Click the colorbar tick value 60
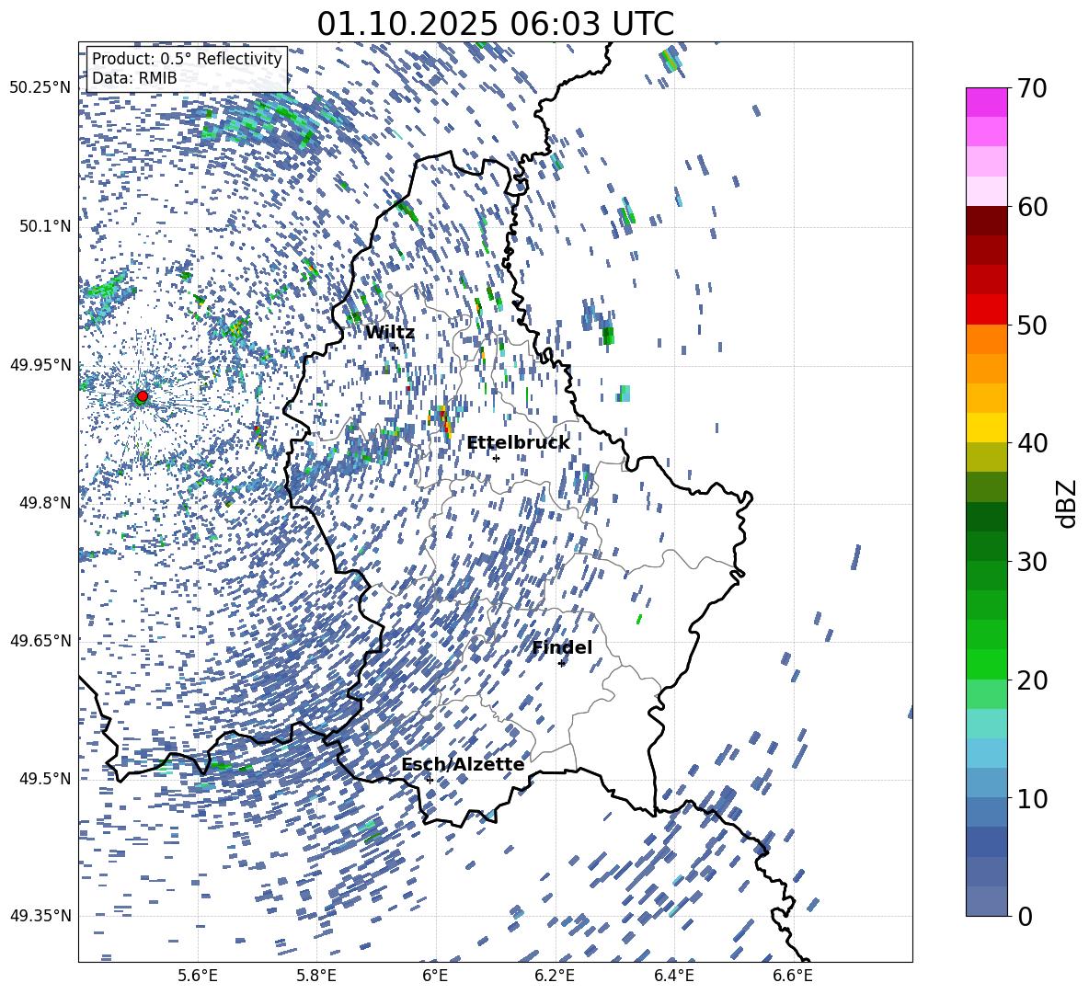The width and height of the screenshot is (1089, 994). point(1032,207)
